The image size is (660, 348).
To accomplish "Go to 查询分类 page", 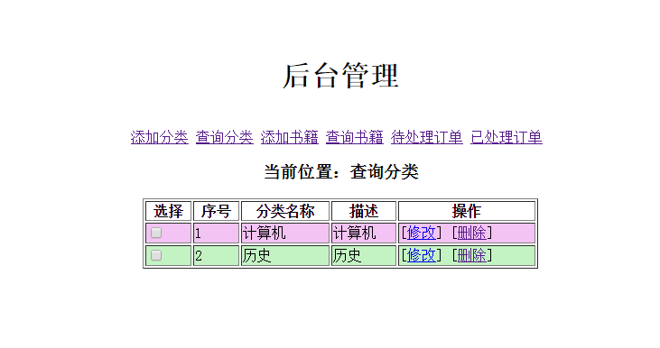I will point(224,137).
